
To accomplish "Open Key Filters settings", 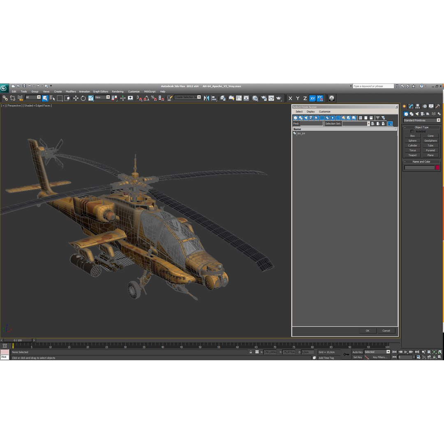I will [x=380, y=357].
